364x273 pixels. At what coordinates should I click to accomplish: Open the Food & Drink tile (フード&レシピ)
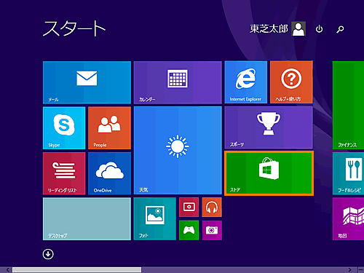coord(348,173)
